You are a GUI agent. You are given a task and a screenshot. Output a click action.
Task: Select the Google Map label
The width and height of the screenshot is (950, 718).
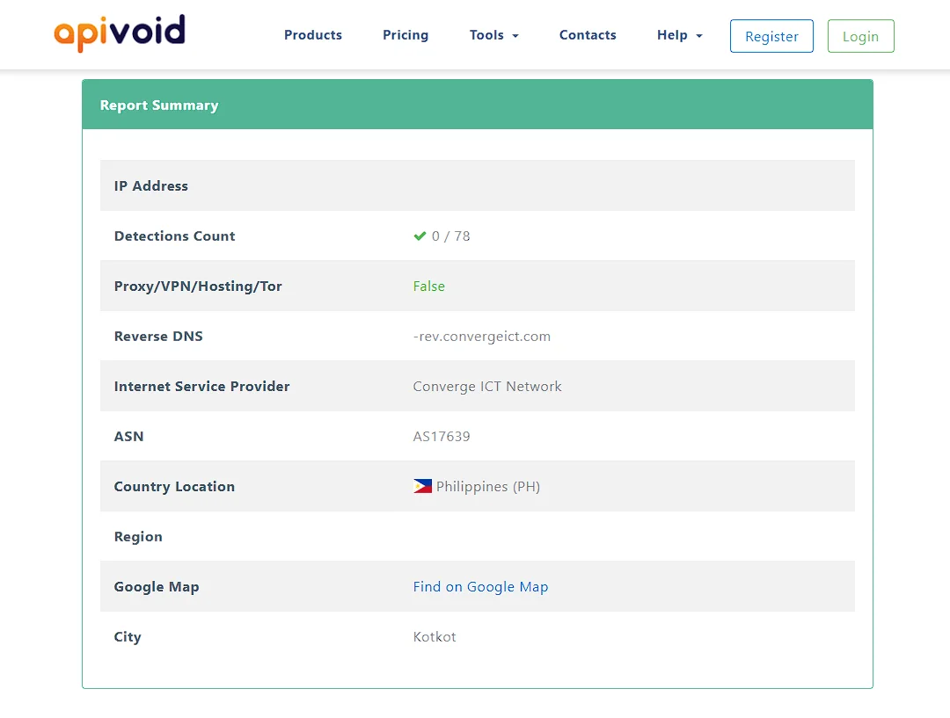pos(157,587)
